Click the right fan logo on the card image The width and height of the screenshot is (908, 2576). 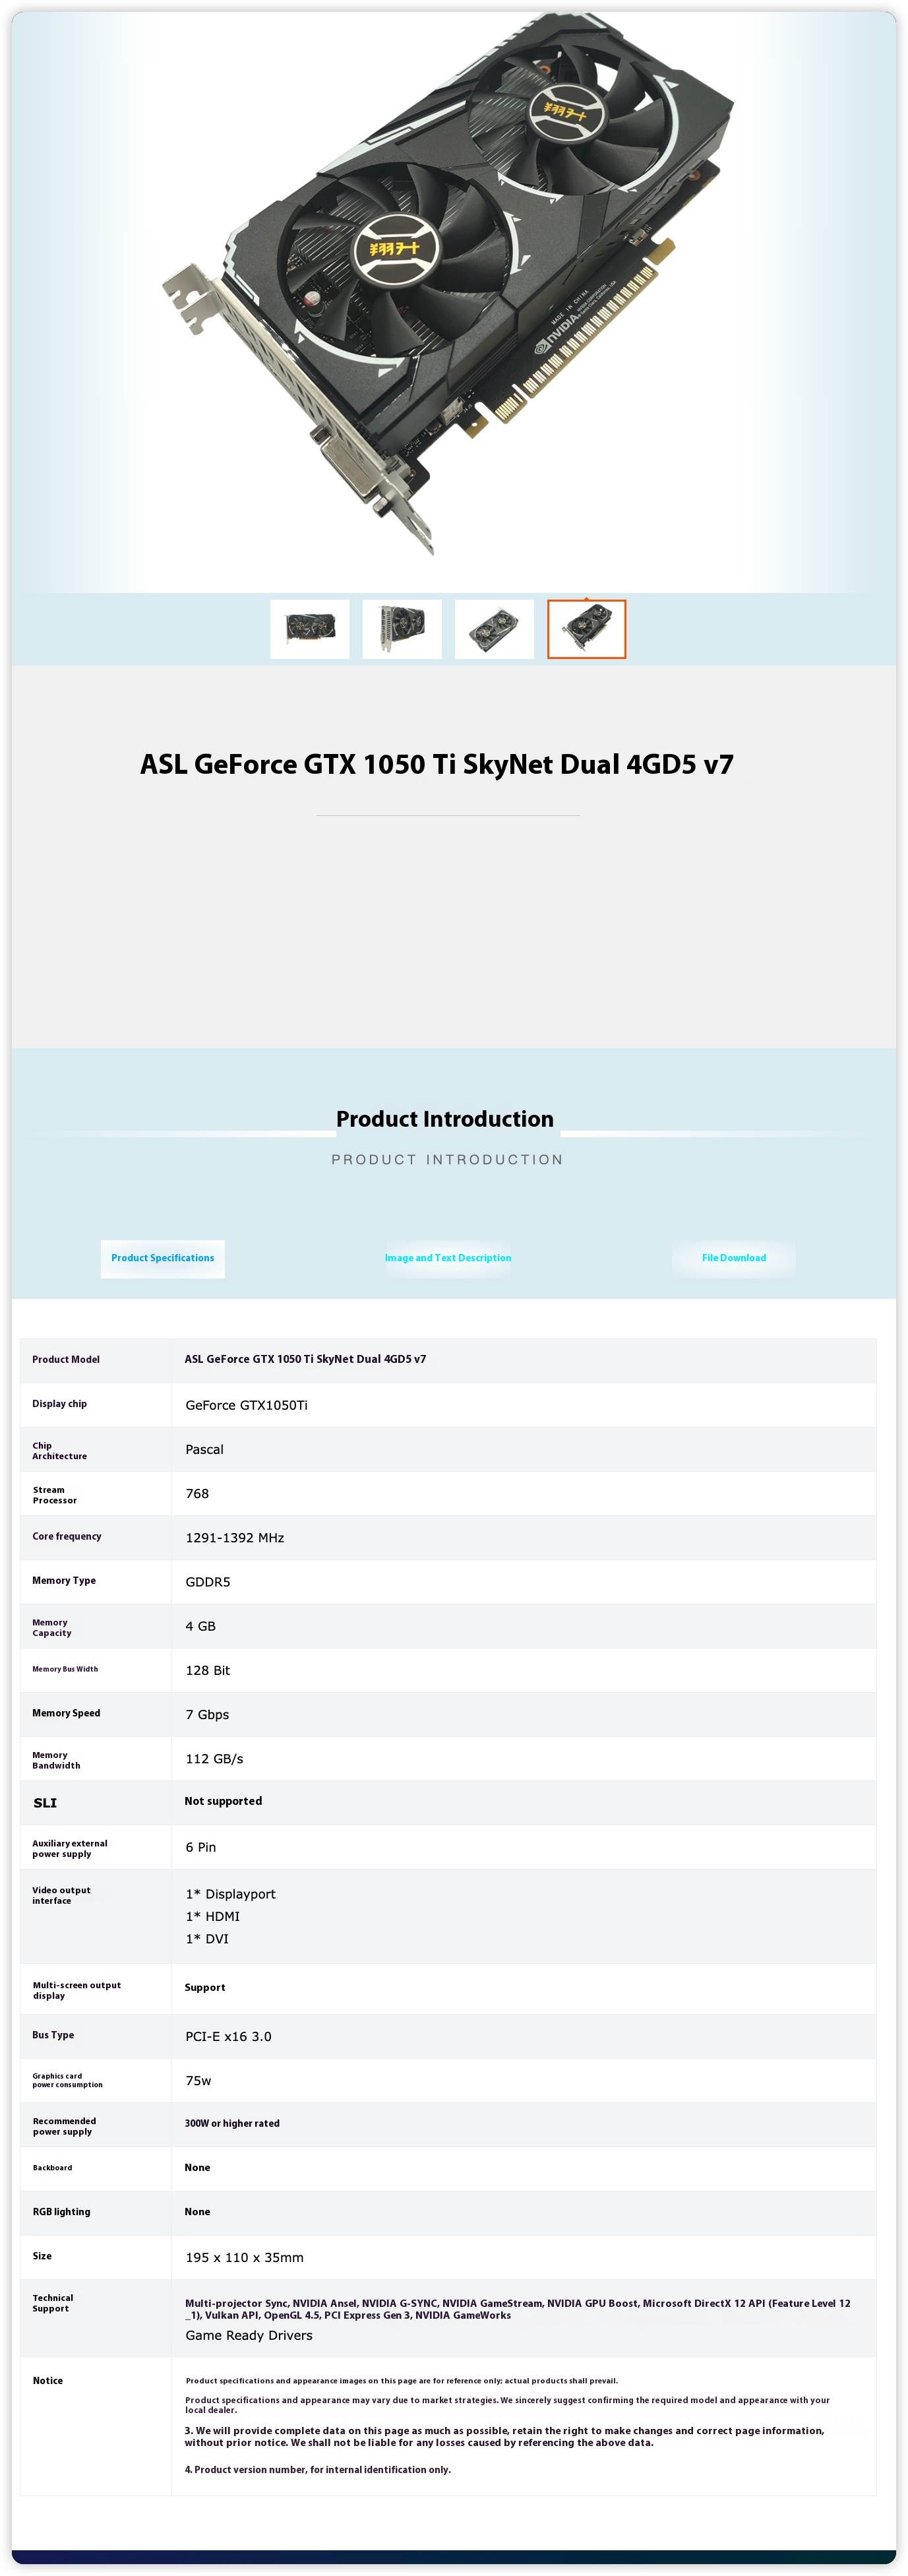tap(565, 107)
